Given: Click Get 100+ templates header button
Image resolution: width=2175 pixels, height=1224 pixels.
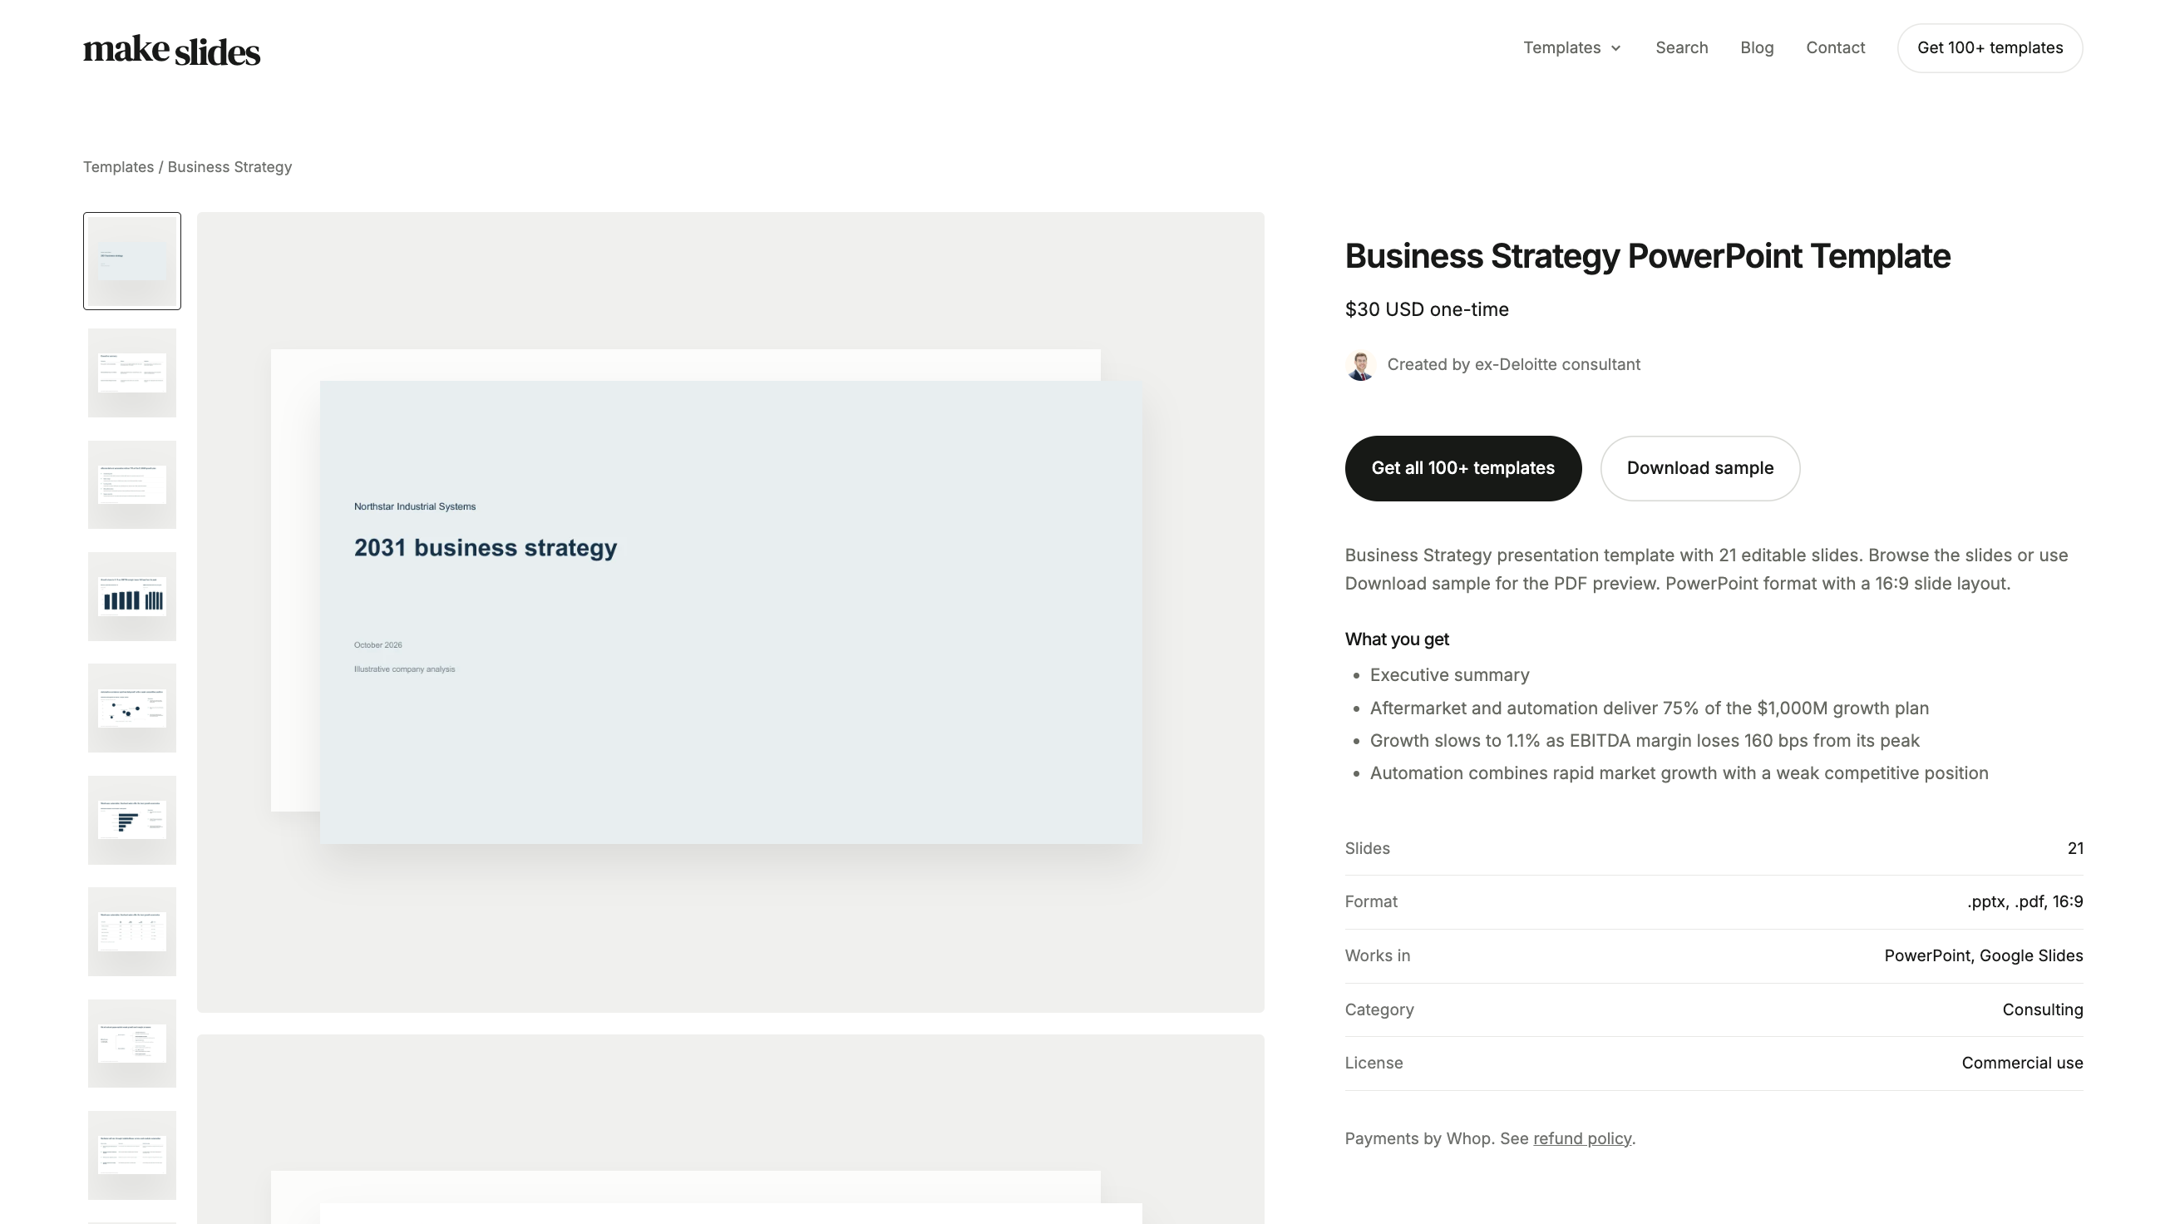Looking at the screenshot, I should (1990, 48).
